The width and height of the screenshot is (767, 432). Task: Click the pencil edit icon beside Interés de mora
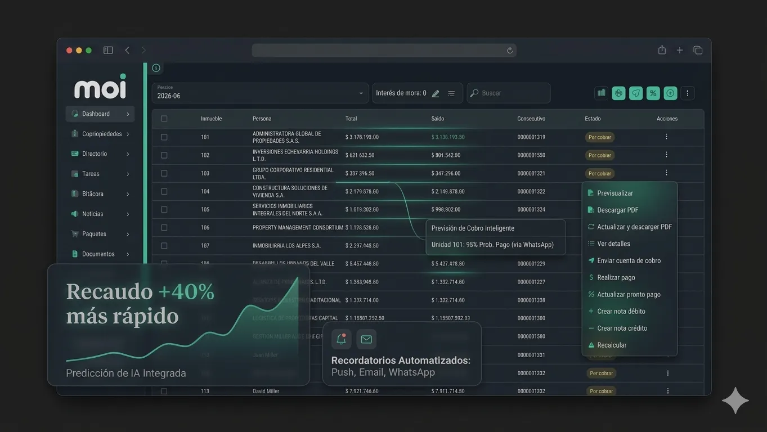pyautogui.click(x=436, y=93)
